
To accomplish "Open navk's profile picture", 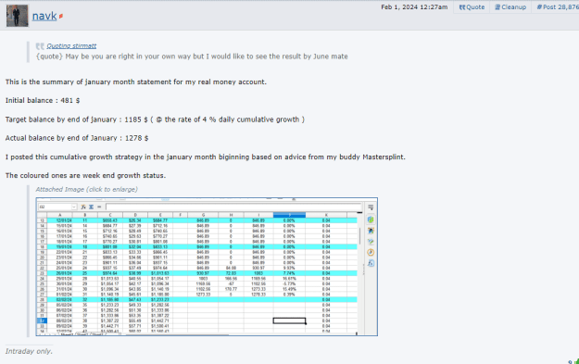I will coord(17,16).
